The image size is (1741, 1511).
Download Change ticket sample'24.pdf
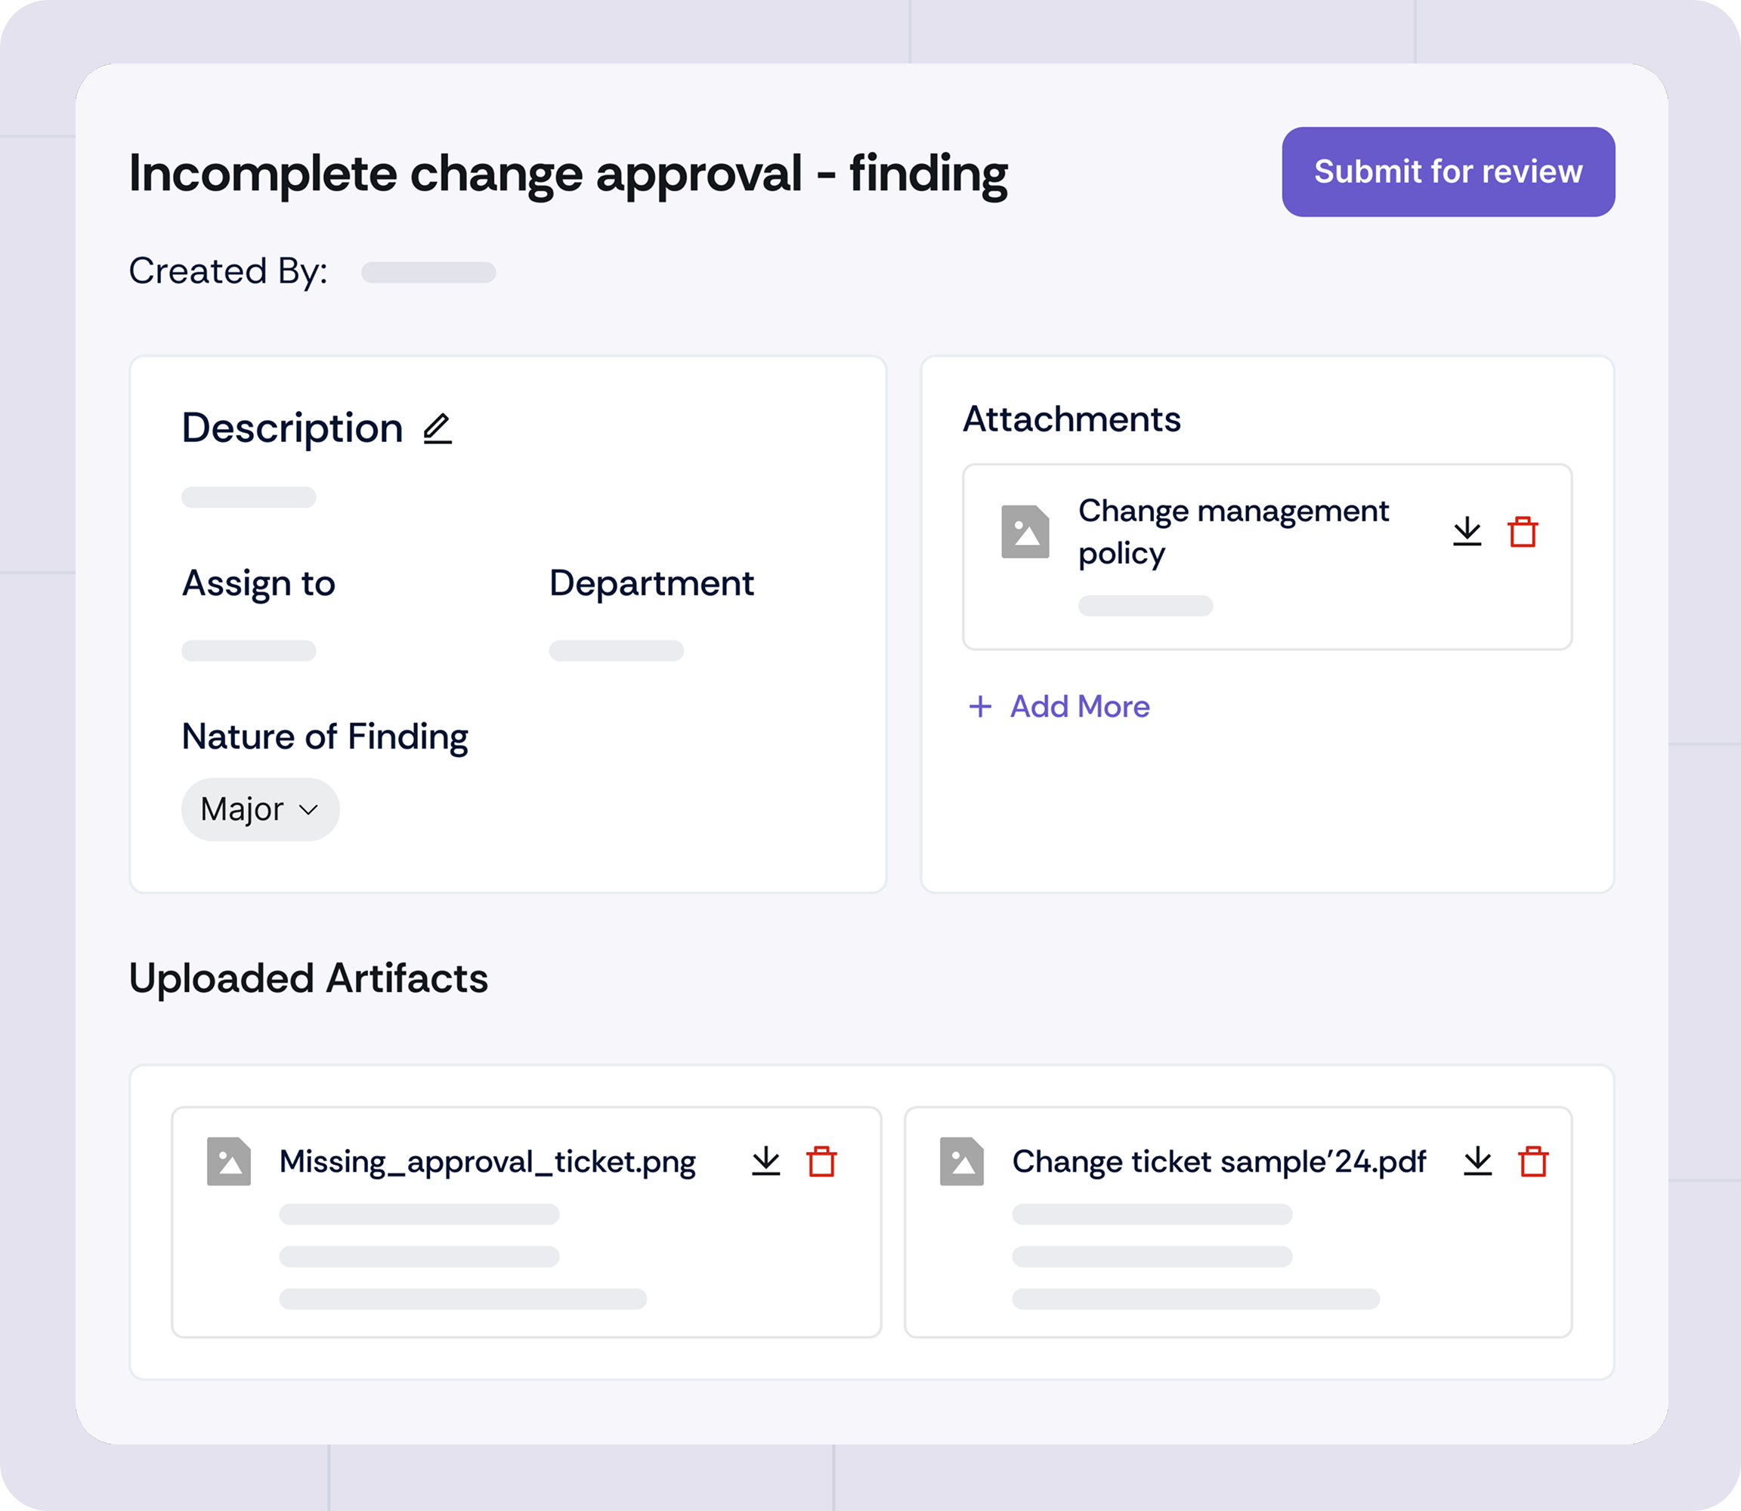pyautogui.click(x=1478, y=1161)
